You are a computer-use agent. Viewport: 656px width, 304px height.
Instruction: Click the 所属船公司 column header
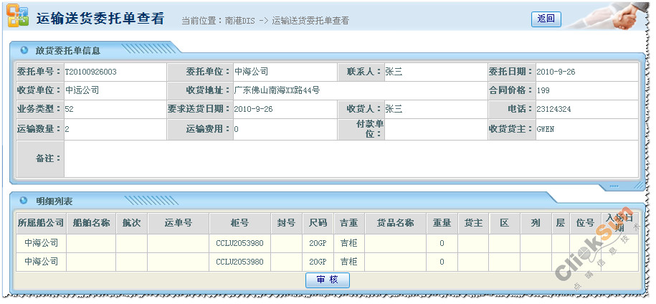point(41,223)
